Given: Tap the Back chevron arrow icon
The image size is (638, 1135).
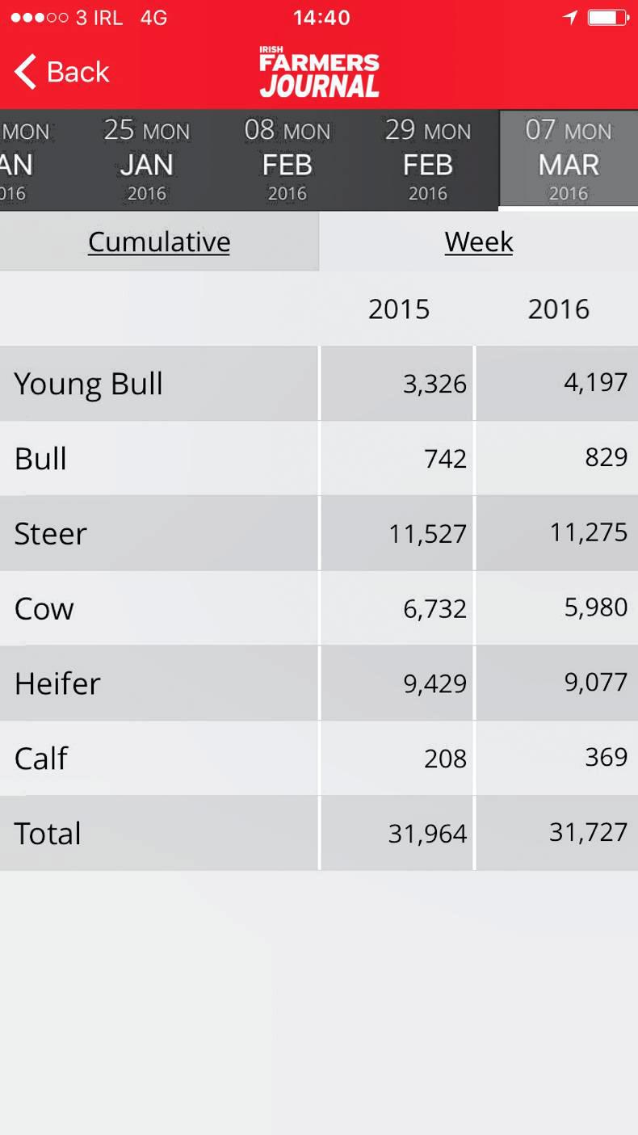Looking at the screenshot, I should [26, 72].
